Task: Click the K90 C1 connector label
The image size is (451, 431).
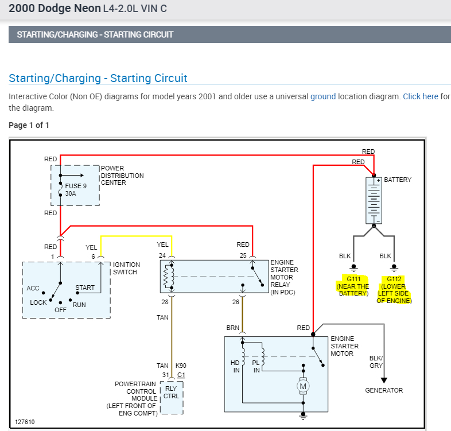Action: [x=181, y=370]
